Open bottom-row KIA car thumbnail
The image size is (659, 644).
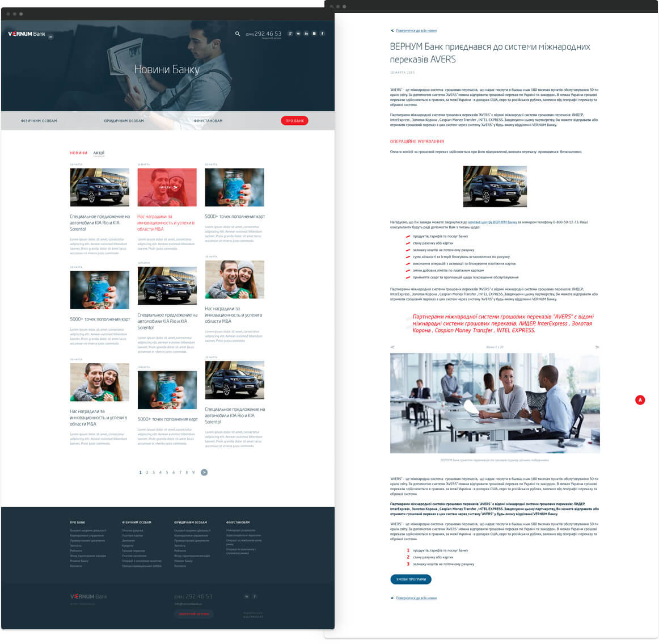235,380
